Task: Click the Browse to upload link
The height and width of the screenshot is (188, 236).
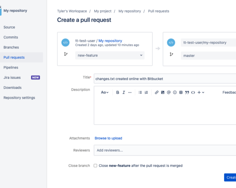Action: [x=108, y=138]
